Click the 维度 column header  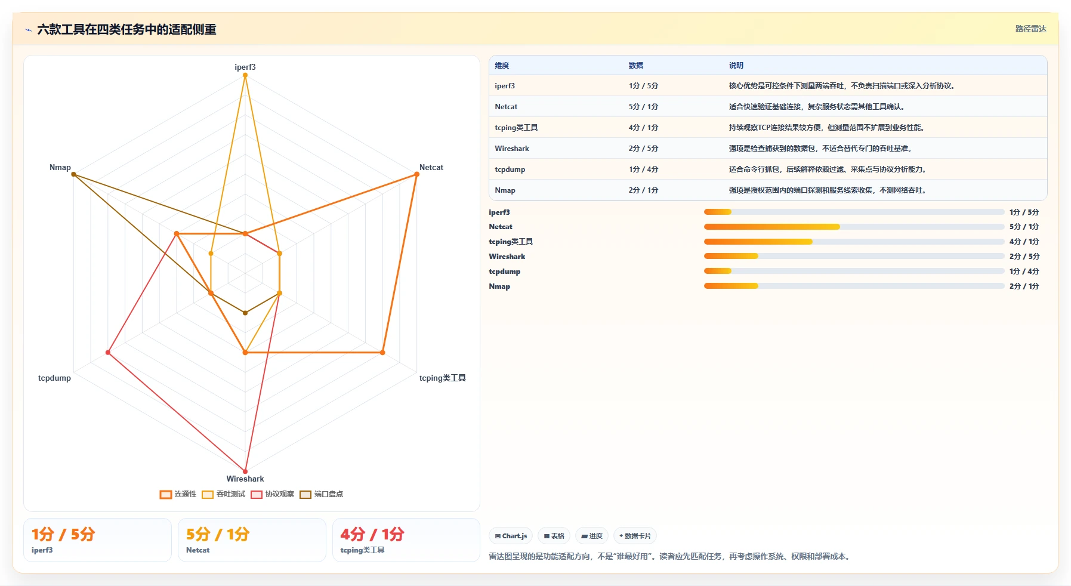(502, 66)
